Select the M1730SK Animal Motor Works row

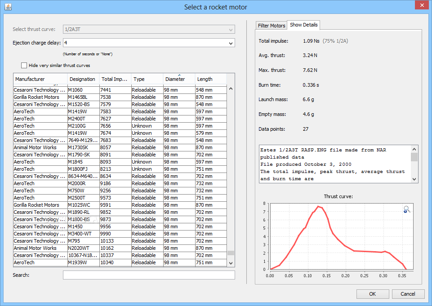tap(120, 147)
